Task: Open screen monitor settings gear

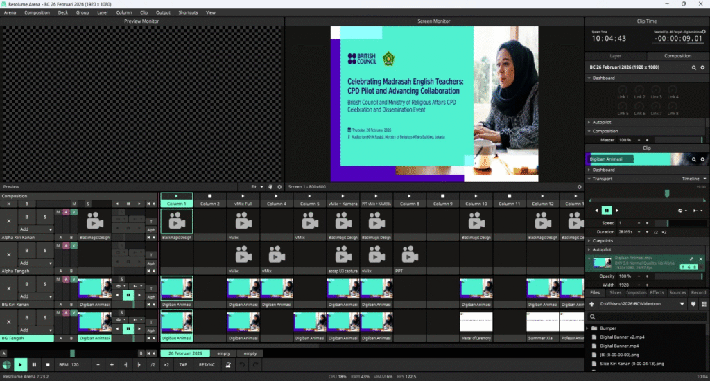Action: click(x=580, y=187)
